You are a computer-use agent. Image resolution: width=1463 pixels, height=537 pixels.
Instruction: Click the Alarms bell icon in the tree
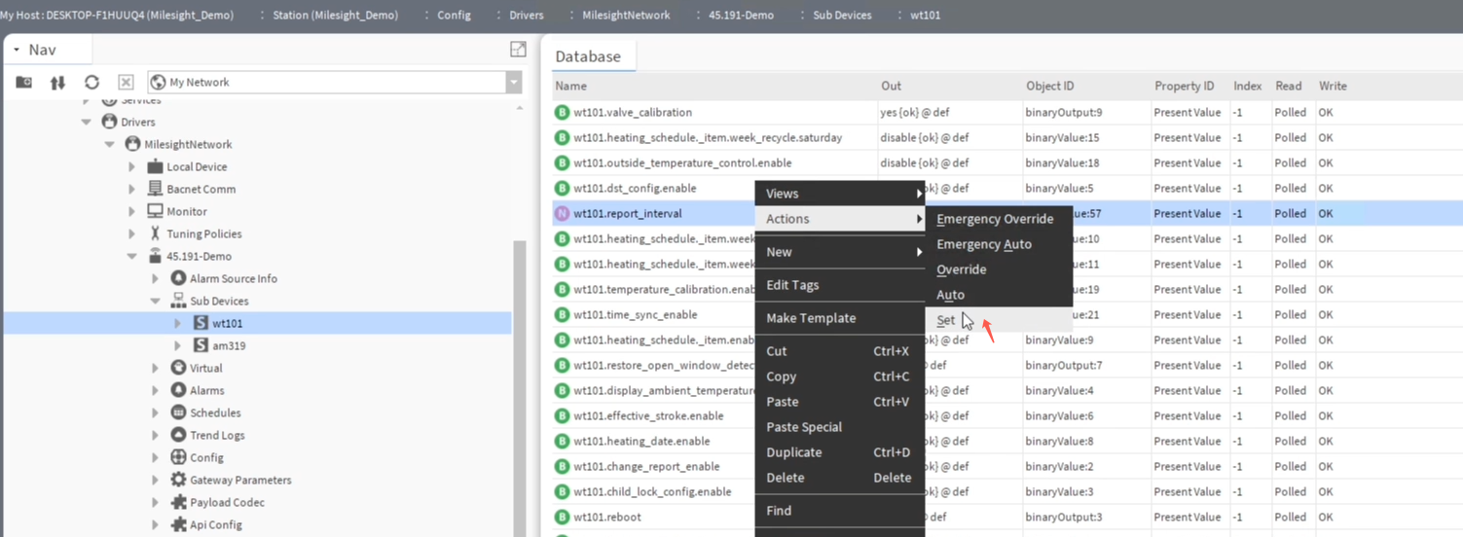tap(178, 390)
